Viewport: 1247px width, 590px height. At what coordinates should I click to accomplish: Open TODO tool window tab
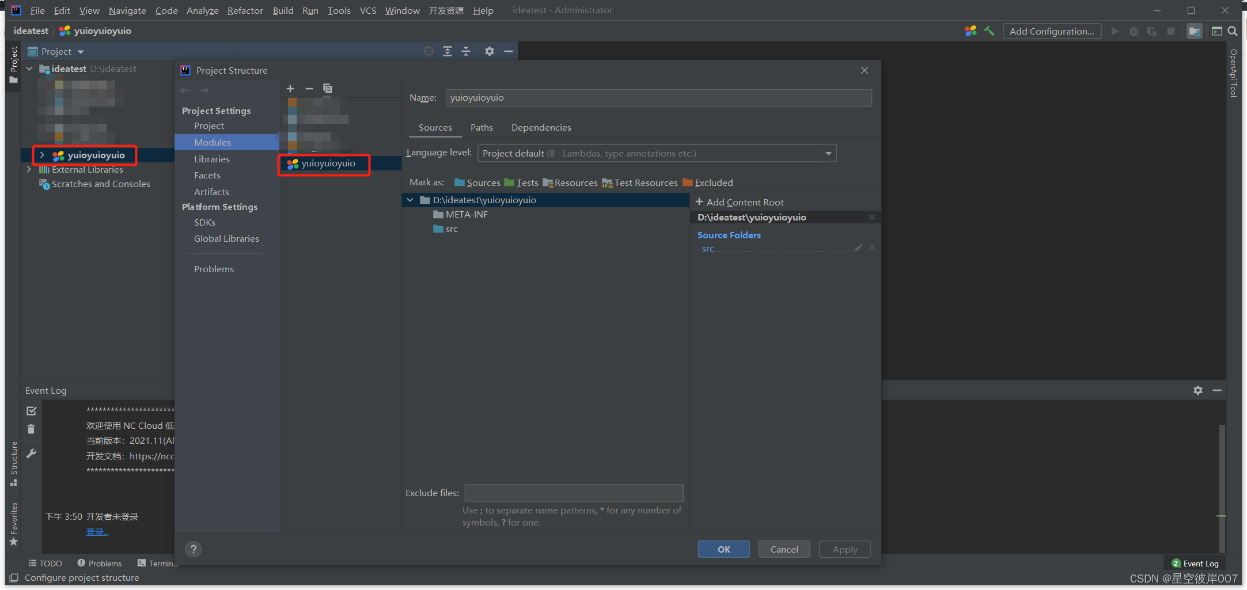click(x=46, y=564)
